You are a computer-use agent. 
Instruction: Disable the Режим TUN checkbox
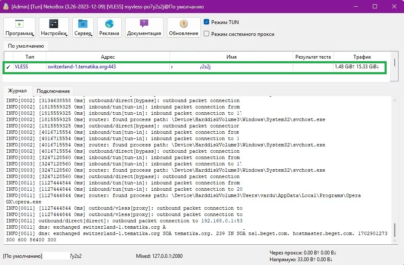pos(207,22)
